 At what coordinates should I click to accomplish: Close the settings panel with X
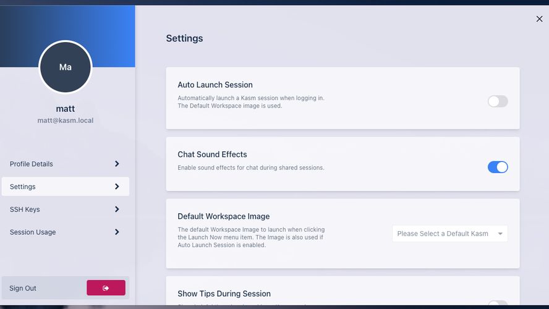pos(539,19)
